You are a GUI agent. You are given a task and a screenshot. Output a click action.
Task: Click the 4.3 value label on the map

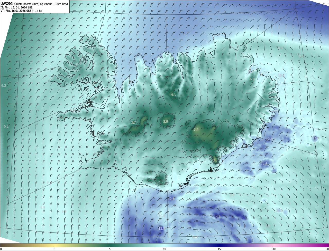[173, 95]
